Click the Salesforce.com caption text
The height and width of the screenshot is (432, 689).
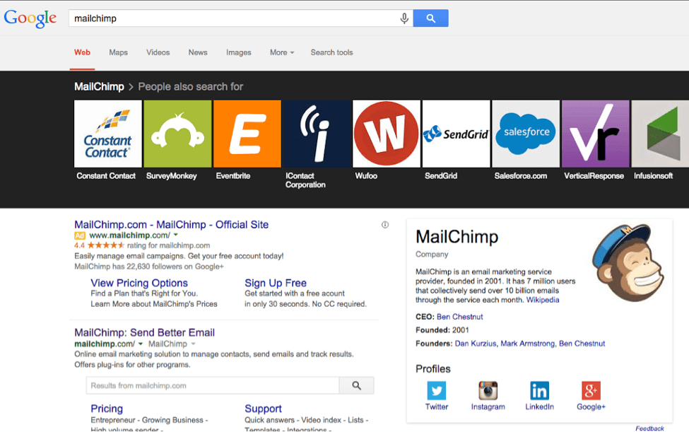coord(521,176)
